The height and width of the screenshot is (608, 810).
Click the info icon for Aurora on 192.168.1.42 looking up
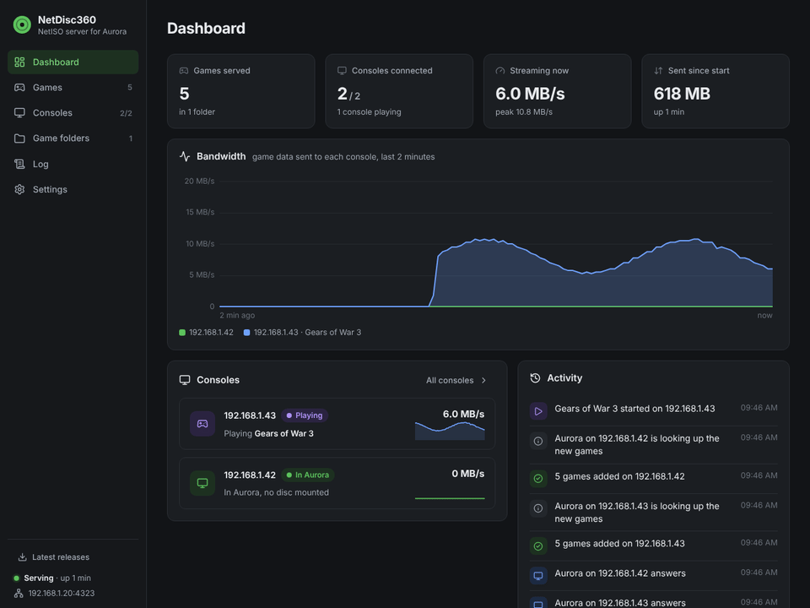click(x=538, y=441)
